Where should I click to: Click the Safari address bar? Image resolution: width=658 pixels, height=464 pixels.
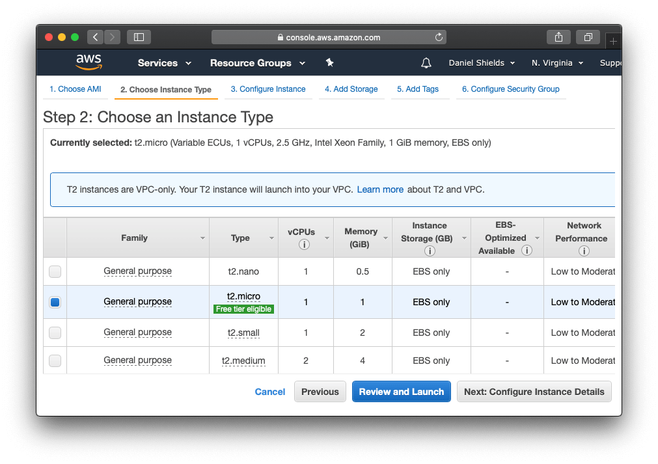pos(329,37)
